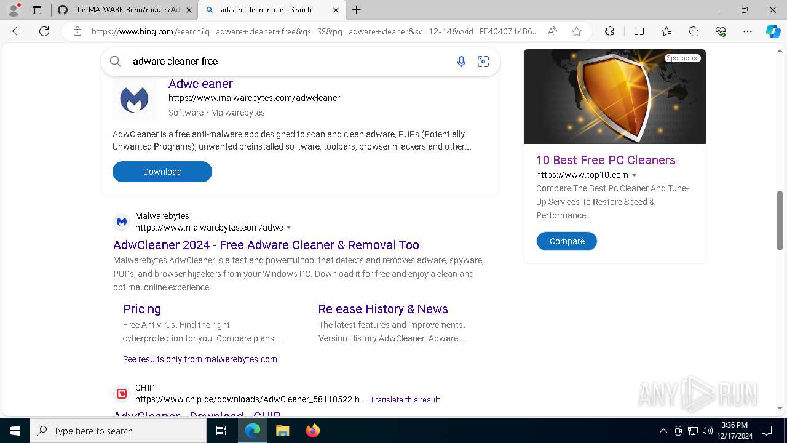Open Adwcleaner title link

pos(200,84)
